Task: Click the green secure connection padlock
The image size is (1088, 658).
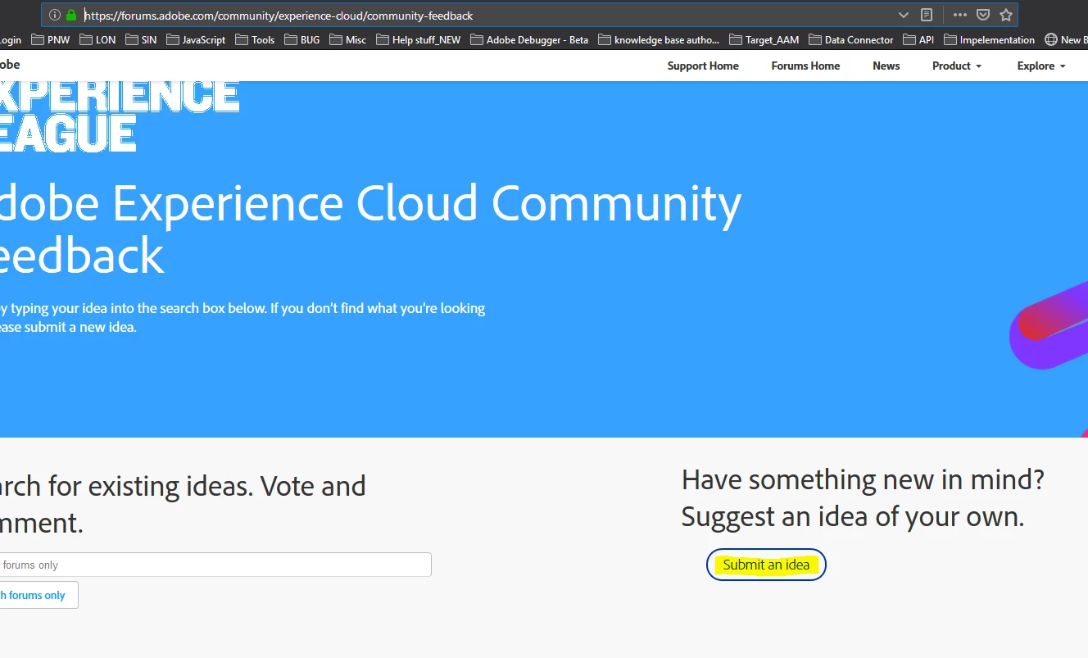Action: (x=71, y=15)
